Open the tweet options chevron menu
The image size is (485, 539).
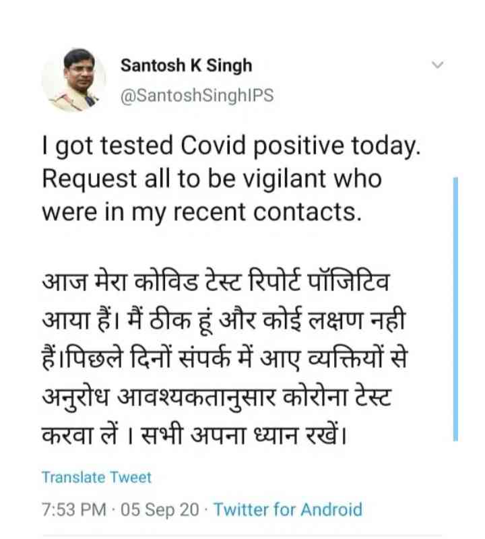438,65
